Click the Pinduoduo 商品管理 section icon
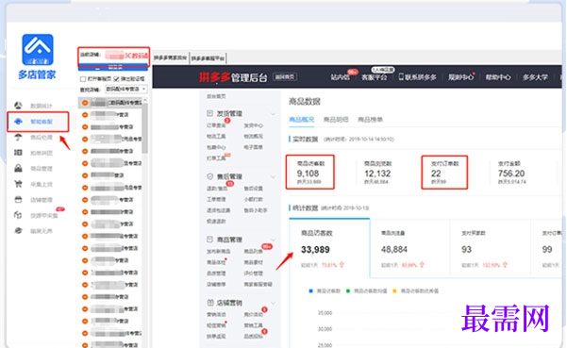 pos(209,240)
